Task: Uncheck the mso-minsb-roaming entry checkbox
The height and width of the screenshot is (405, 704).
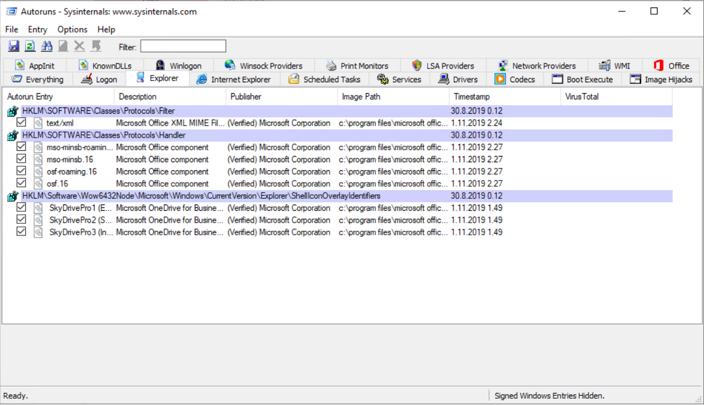Action: 21,147
